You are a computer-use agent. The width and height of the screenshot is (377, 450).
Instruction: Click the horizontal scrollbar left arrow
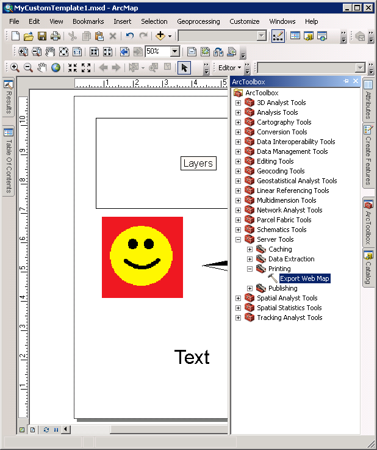[x=66, y=429]
